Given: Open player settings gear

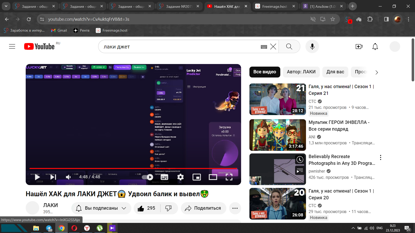Looking at the screenshot, I should (x=180, y=177).
